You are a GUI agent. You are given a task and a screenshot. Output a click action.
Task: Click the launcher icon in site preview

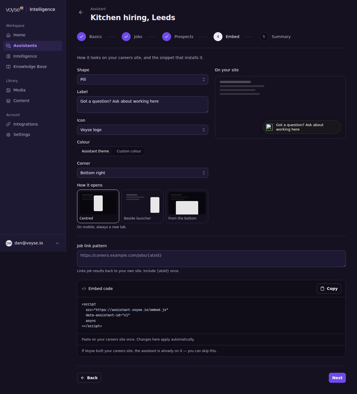pos(269,127)
